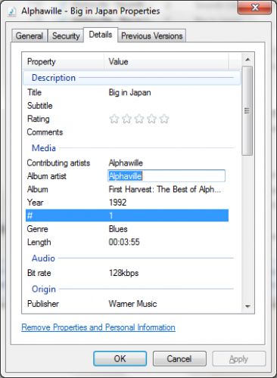Screen dimensions: 277x378
Task: Click the Album artist input field
Action: pyautogui.click(x=167, y=176)
